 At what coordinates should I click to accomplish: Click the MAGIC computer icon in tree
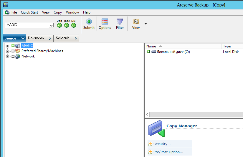click(x=18, y=46)
